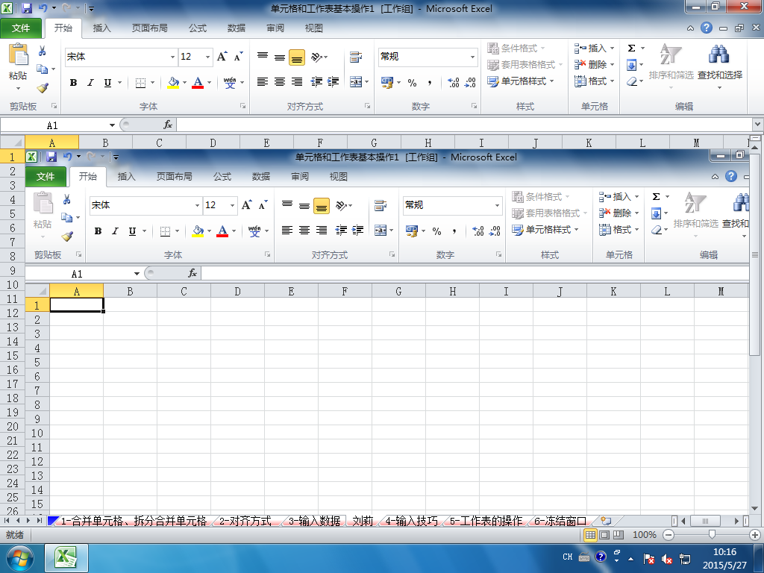Switch to Page Break Preview in the status bar
764x573 pixels.
pyautogui.click(x=619, y=535)
